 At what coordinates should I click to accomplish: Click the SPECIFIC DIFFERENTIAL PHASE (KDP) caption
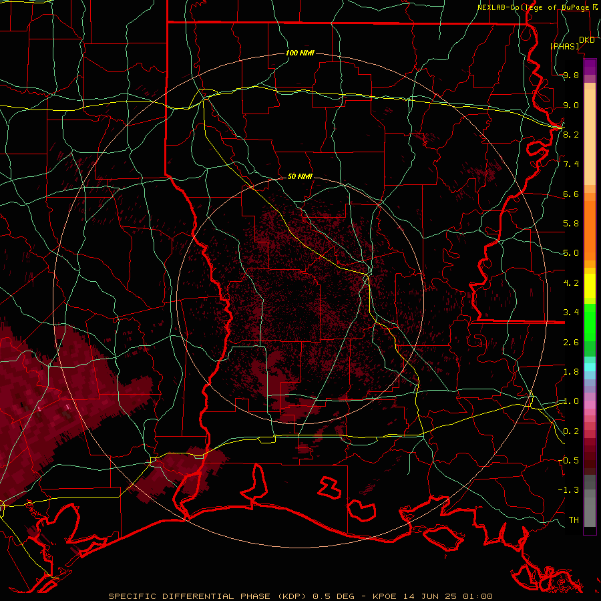coord(208,596)
